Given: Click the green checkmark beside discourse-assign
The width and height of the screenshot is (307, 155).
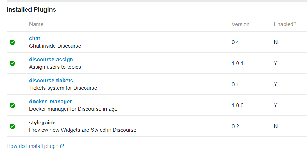Looking at the screenshot, I should [12, 63].
